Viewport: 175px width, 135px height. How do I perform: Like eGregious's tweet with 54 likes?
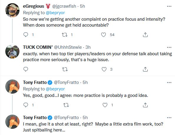point(103,35)
